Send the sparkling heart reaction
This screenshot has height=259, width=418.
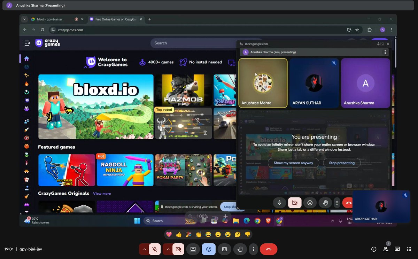pyautogui.click(x=169, y=235)
